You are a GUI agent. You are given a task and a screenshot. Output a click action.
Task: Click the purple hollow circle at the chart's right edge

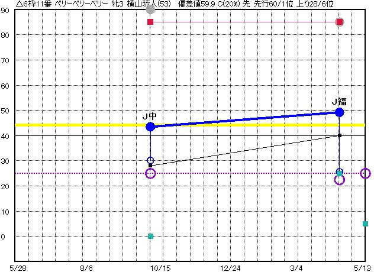[x=365, y=173]
